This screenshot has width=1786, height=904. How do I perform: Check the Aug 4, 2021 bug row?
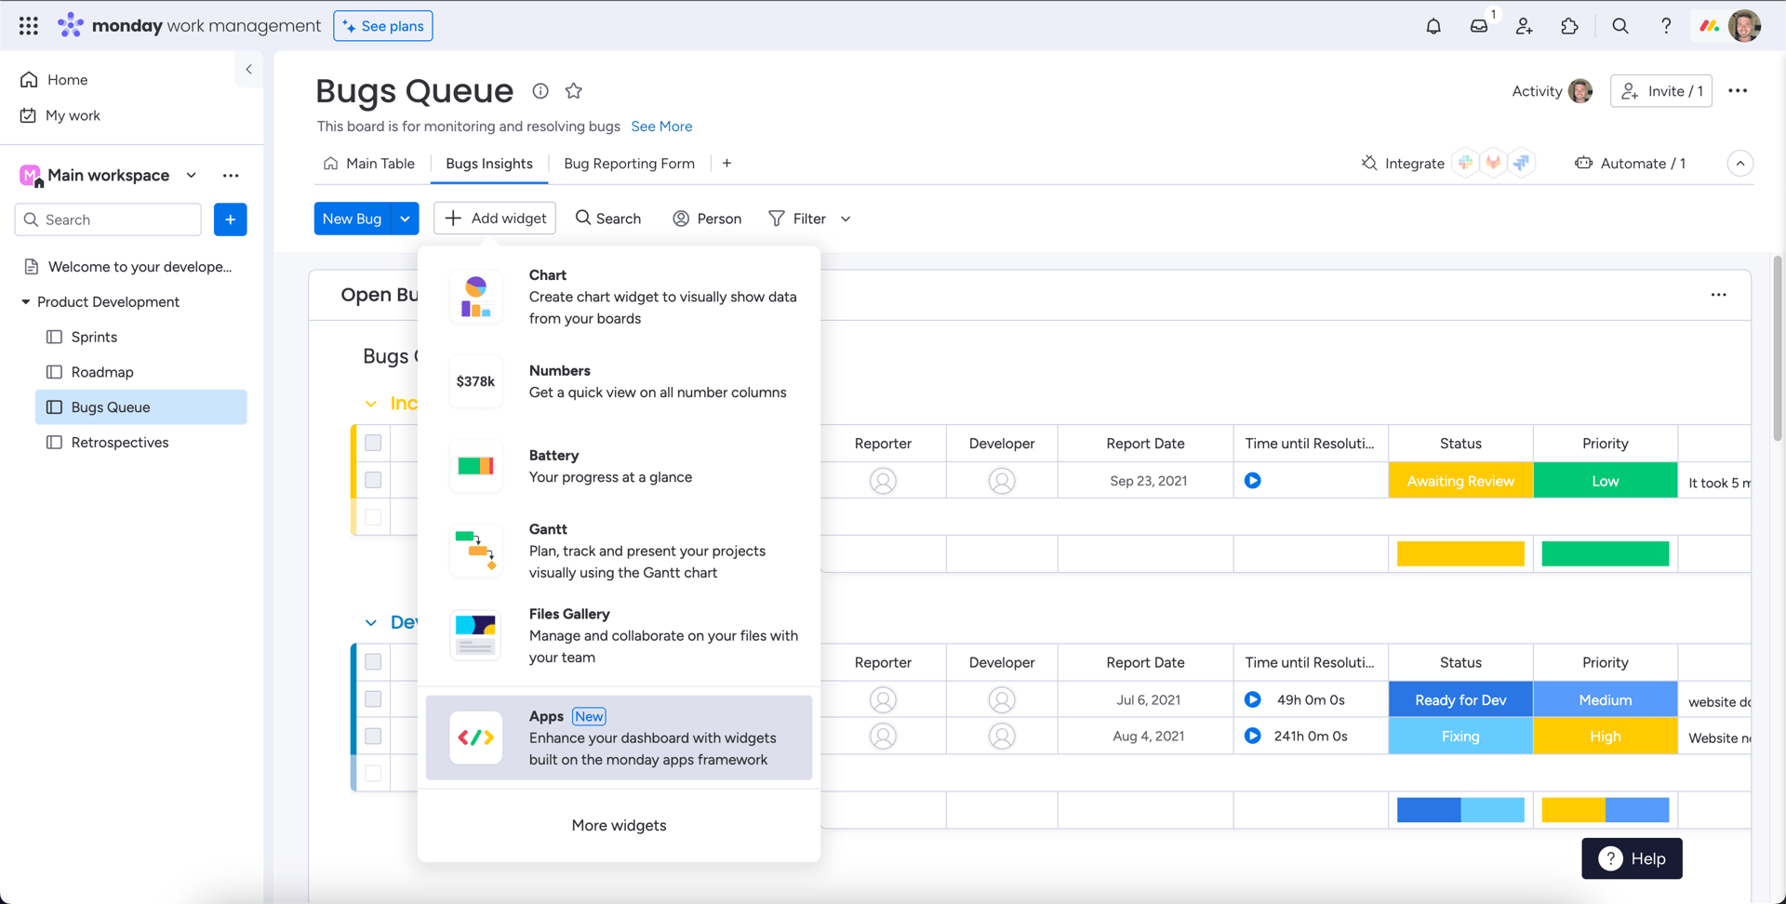[x=373, y=736]
